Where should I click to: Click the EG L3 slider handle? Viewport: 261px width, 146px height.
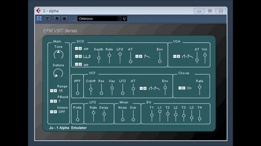pyautogui.click(x=192, y=118)
